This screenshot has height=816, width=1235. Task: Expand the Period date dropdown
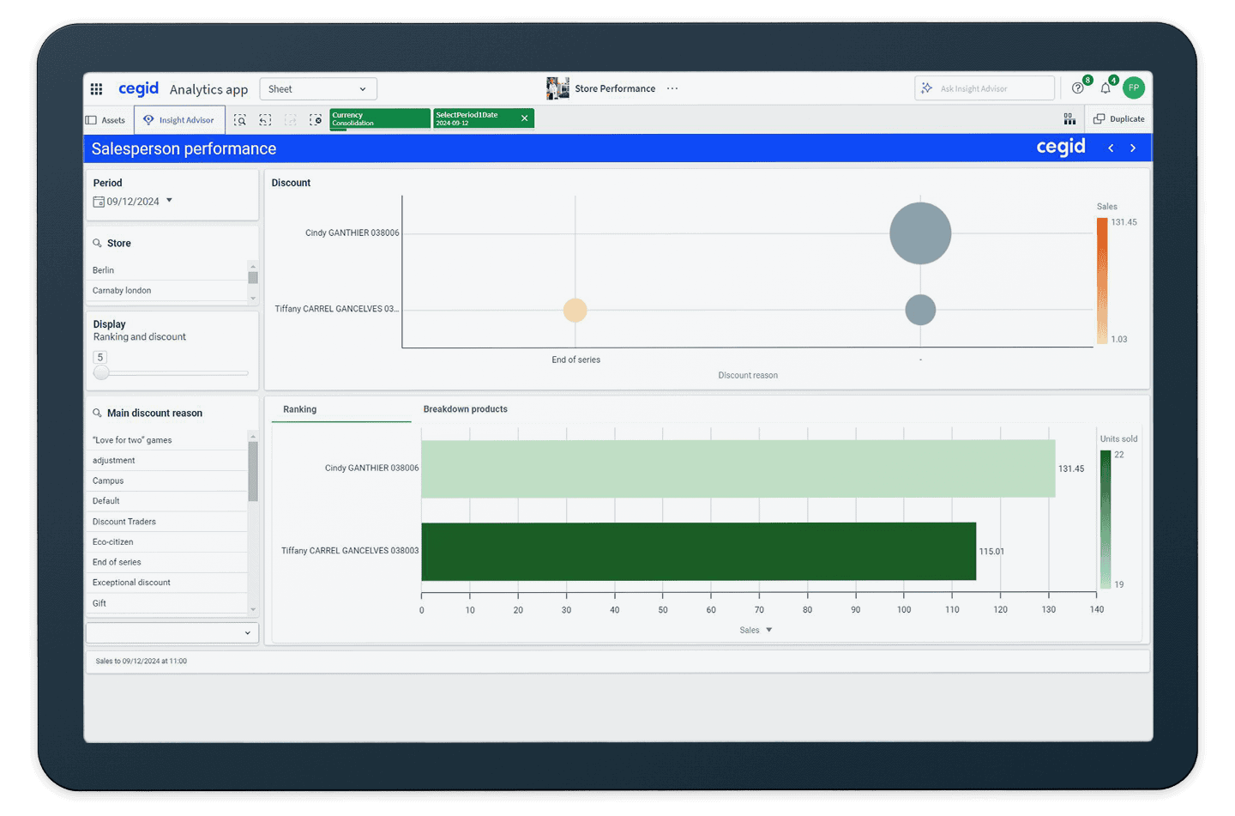coord(169,201)
